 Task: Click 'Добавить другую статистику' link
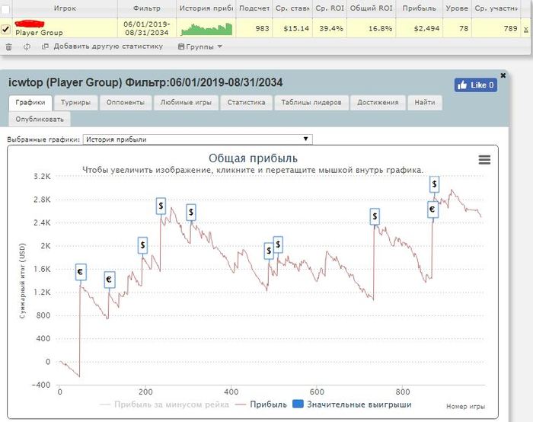click(x=108, y=46)
